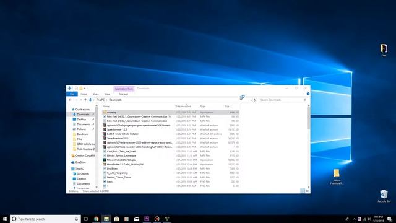Image resolution: width=396 pixels, height=223 pixels.
Task: Select the Tesla Roadster 2020 archive
Action: pyautogui.click(x=117, y=138)
